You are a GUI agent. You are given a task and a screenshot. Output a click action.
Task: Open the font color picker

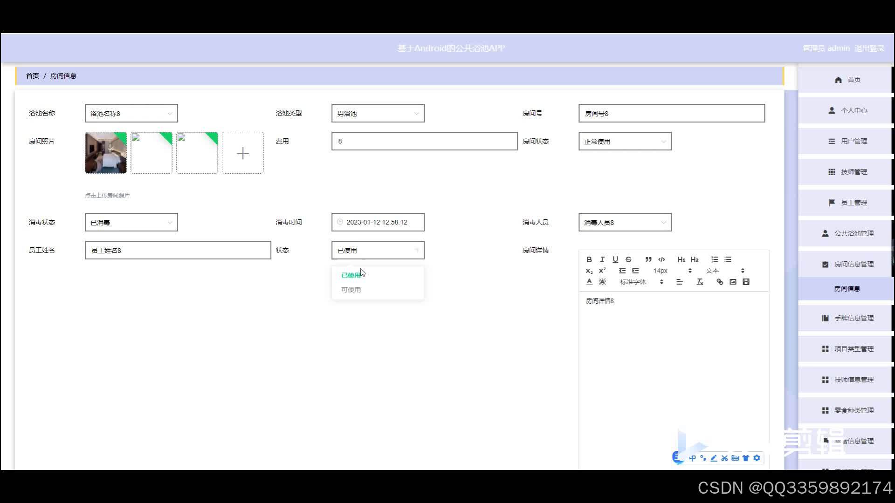[589, 282]
